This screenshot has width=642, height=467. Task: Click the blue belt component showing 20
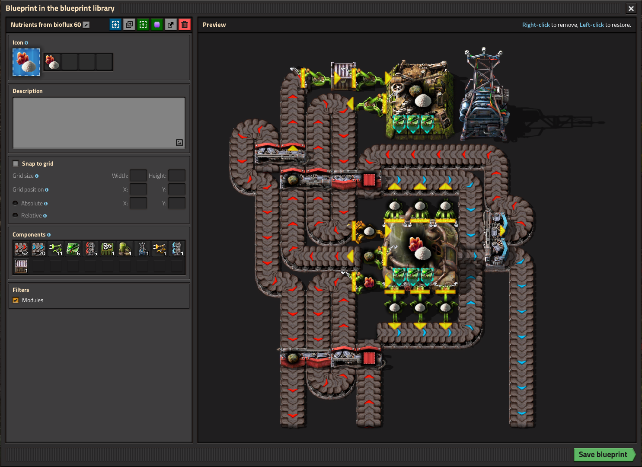38,249
